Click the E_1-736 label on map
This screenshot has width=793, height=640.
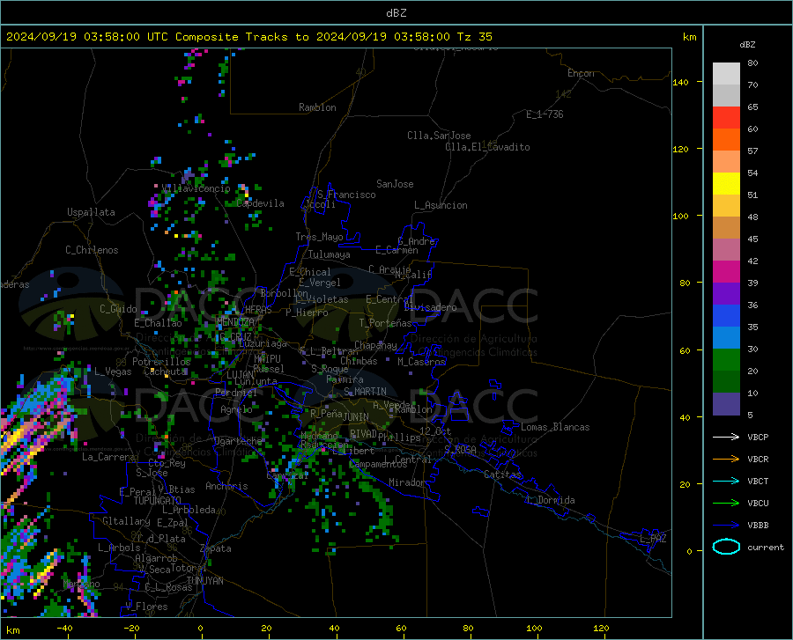point(545,114)
